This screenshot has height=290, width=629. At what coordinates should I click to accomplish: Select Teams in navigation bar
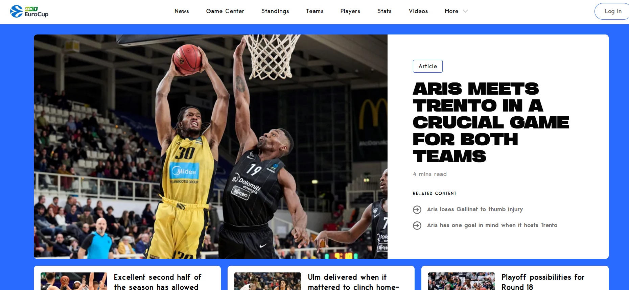pos(314,11)
